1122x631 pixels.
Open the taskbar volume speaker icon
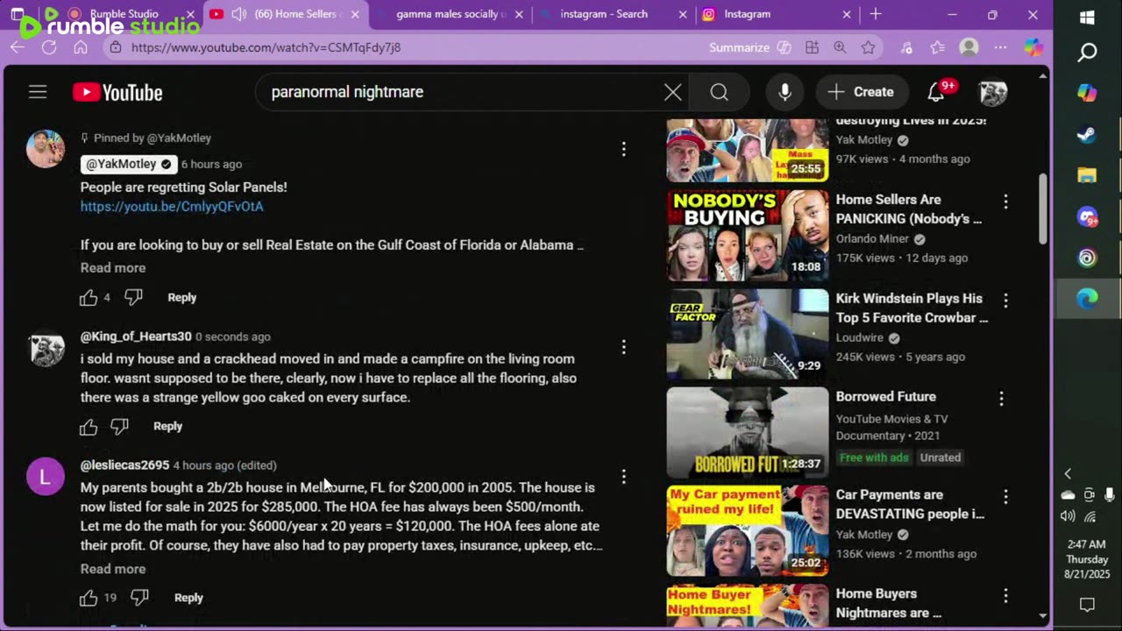pos(1069,516)
